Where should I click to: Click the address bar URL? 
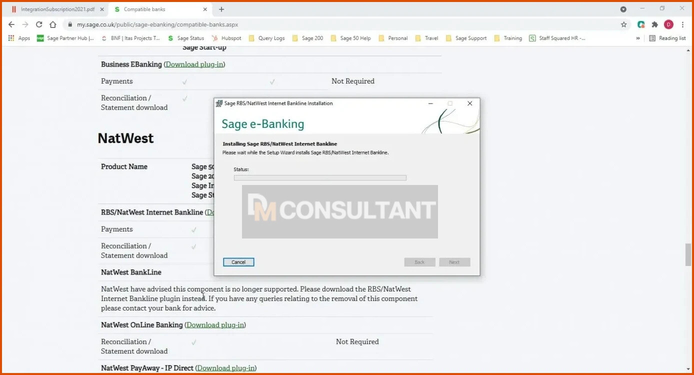click(x=157, y=24)
